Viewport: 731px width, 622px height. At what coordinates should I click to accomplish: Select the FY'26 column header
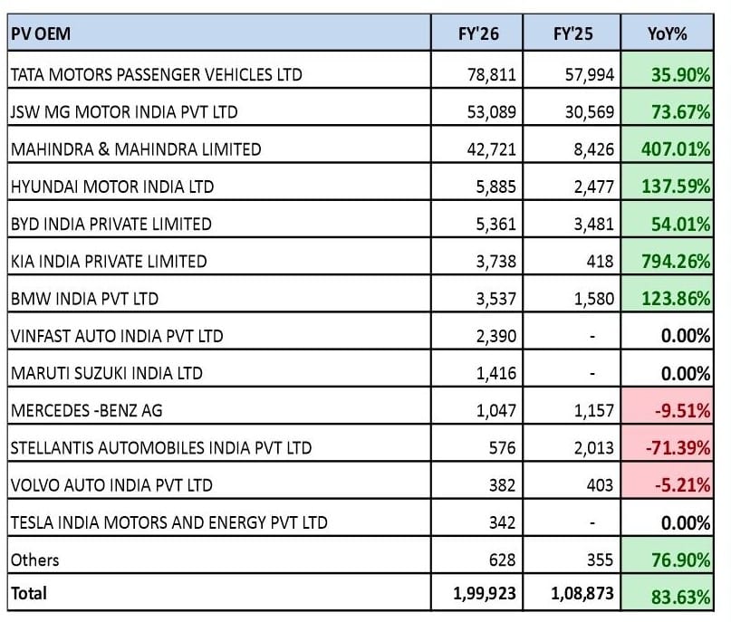(478, 36)
